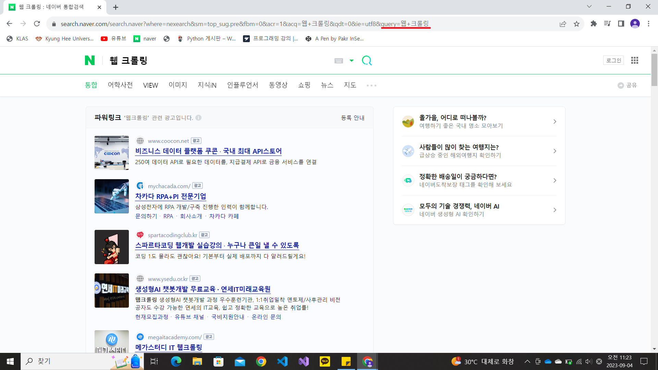Screen dimensions: 658x370
Task: Switch to the 이미지 search tab
Action: pos(178,85)
